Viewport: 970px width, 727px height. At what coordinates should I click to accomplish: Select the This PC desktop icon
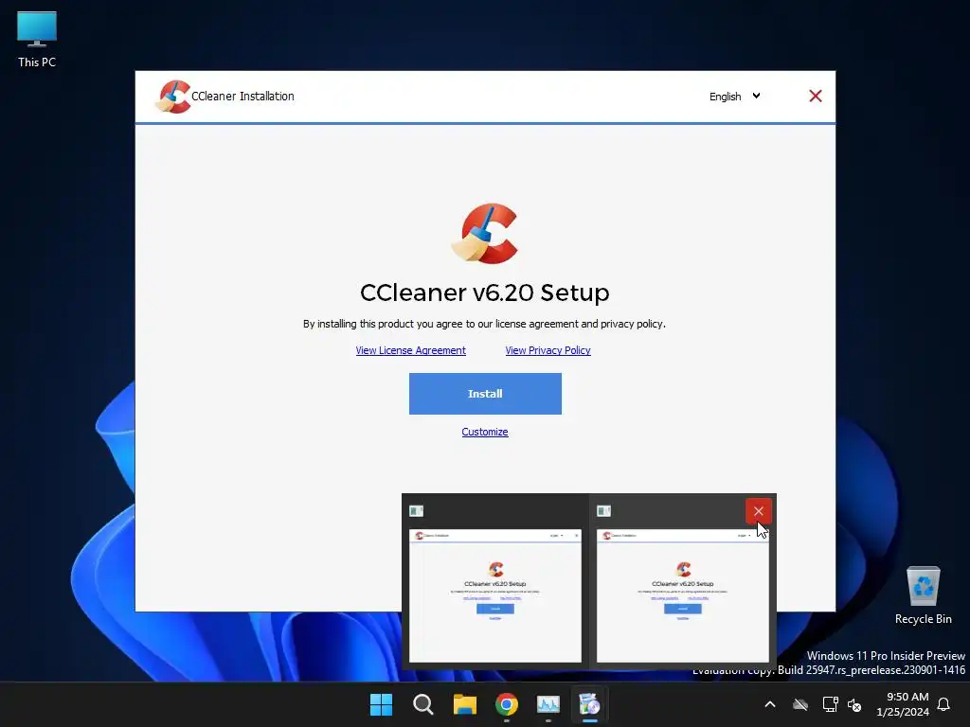(x=37, y=40)
